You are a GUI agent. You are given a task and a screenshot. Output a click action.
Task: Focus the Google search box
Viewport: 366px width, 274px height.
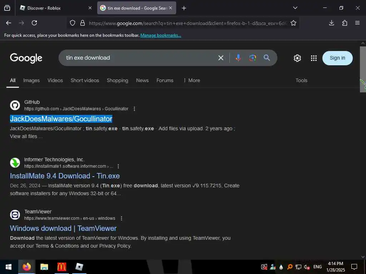point(140,58)
